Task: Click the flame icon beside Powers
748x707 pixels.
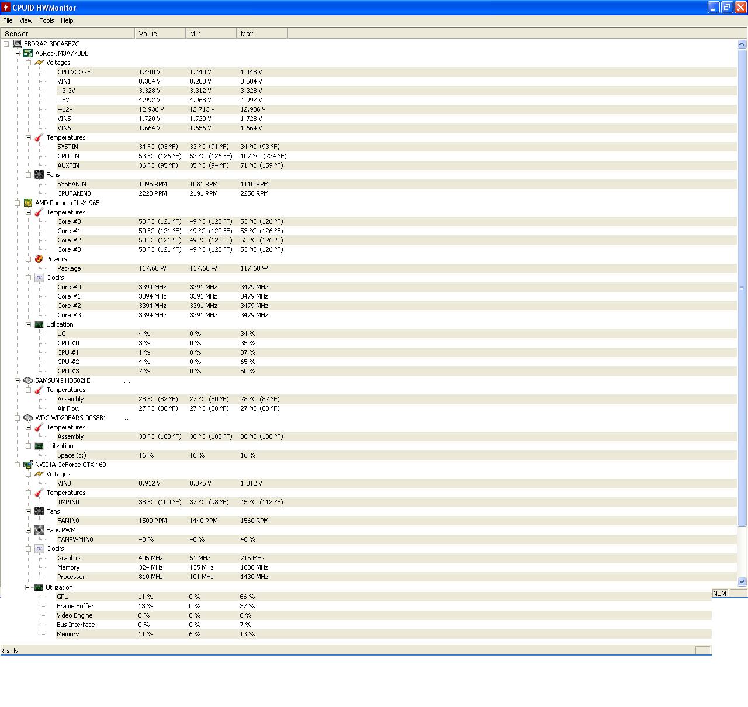Action: (39, 259)
